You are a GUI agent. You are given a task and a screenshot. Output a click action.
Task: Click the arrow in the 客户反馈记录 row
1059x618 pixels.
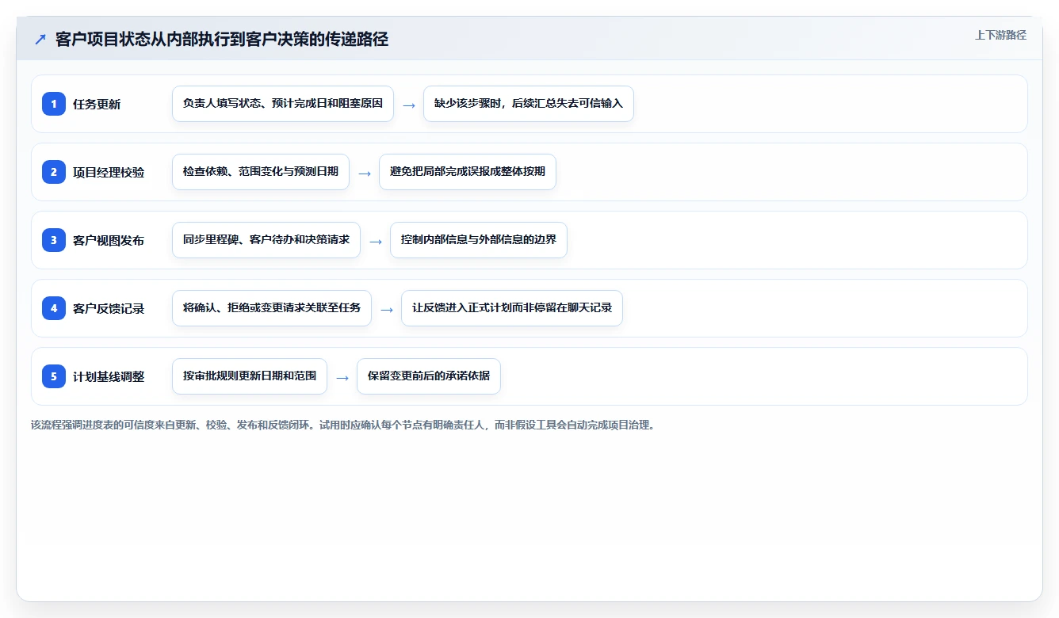point(387,310)
